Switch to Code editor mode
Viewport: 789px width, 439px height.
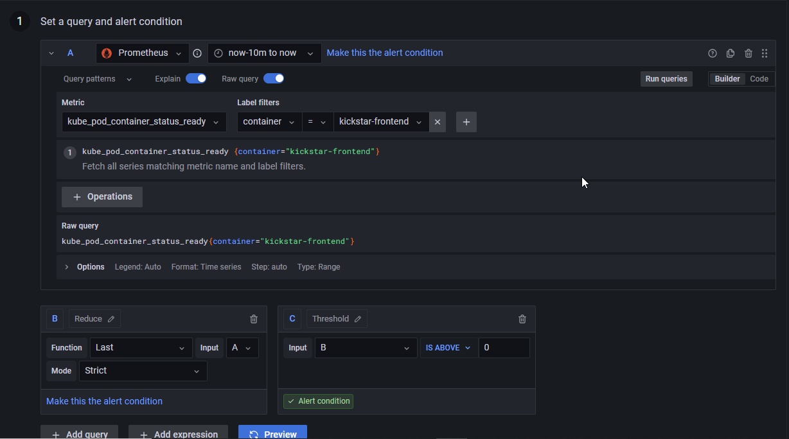coord(759,79)
